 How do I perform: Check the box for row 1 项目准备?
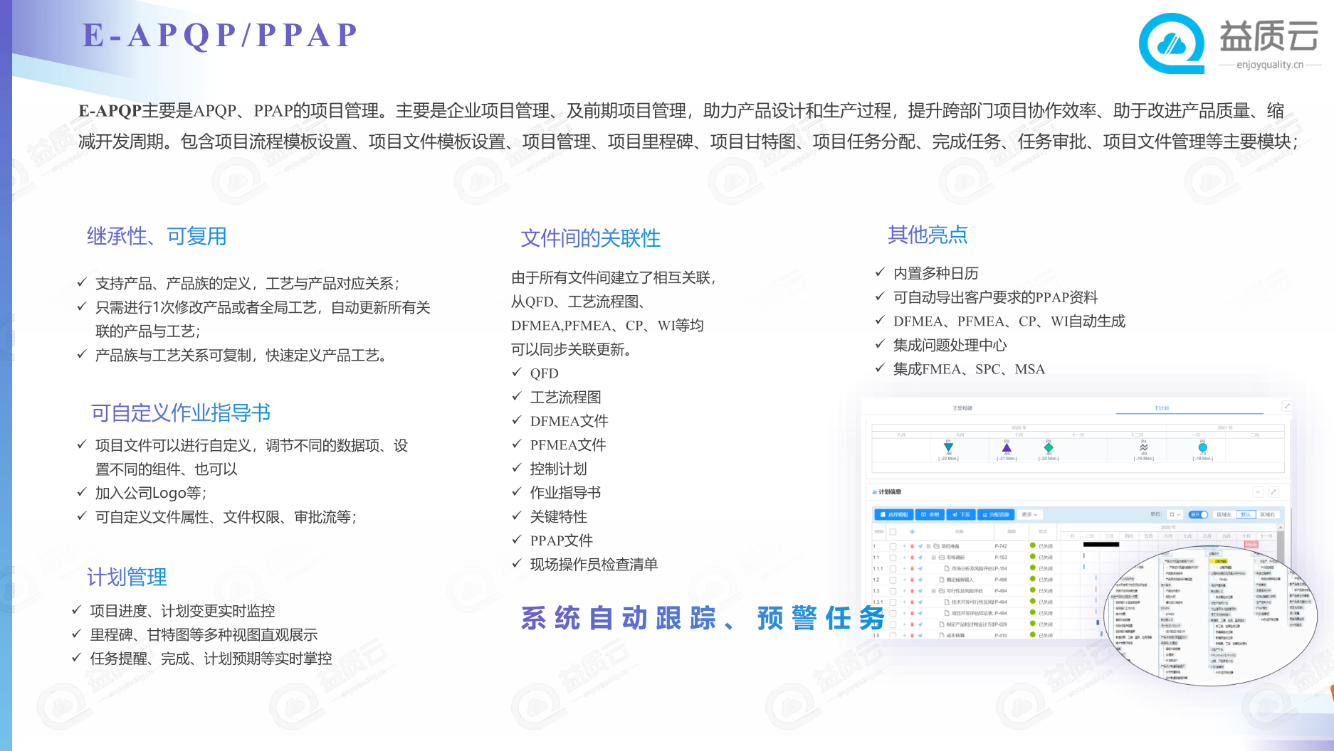click(893, 546)
